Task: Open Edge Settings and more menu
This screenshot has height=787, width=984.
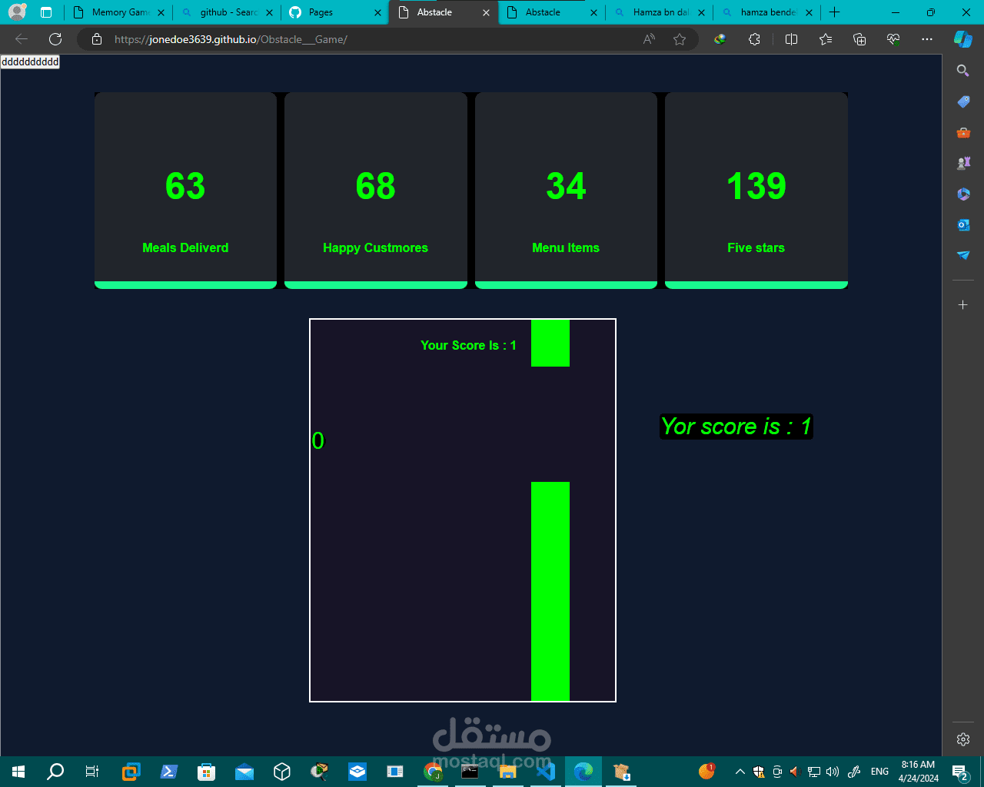Action: tap(927, 39)
